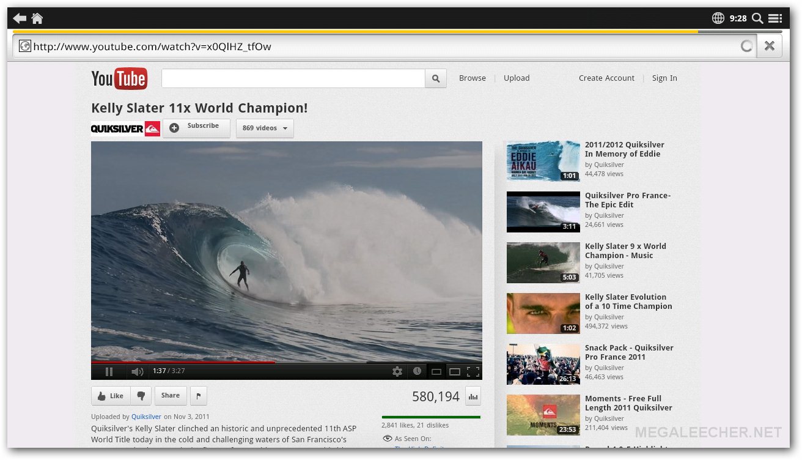Click Create Account
Screen dimensions: 802x460
[x=606, y=78]
